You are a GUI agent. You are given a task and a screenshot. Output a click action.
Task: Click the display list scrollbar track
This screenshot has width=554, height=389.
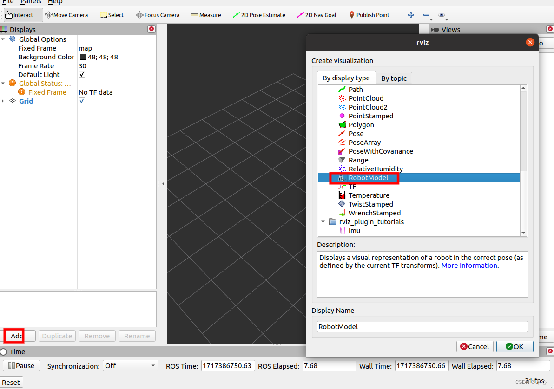tap(524, 201)
